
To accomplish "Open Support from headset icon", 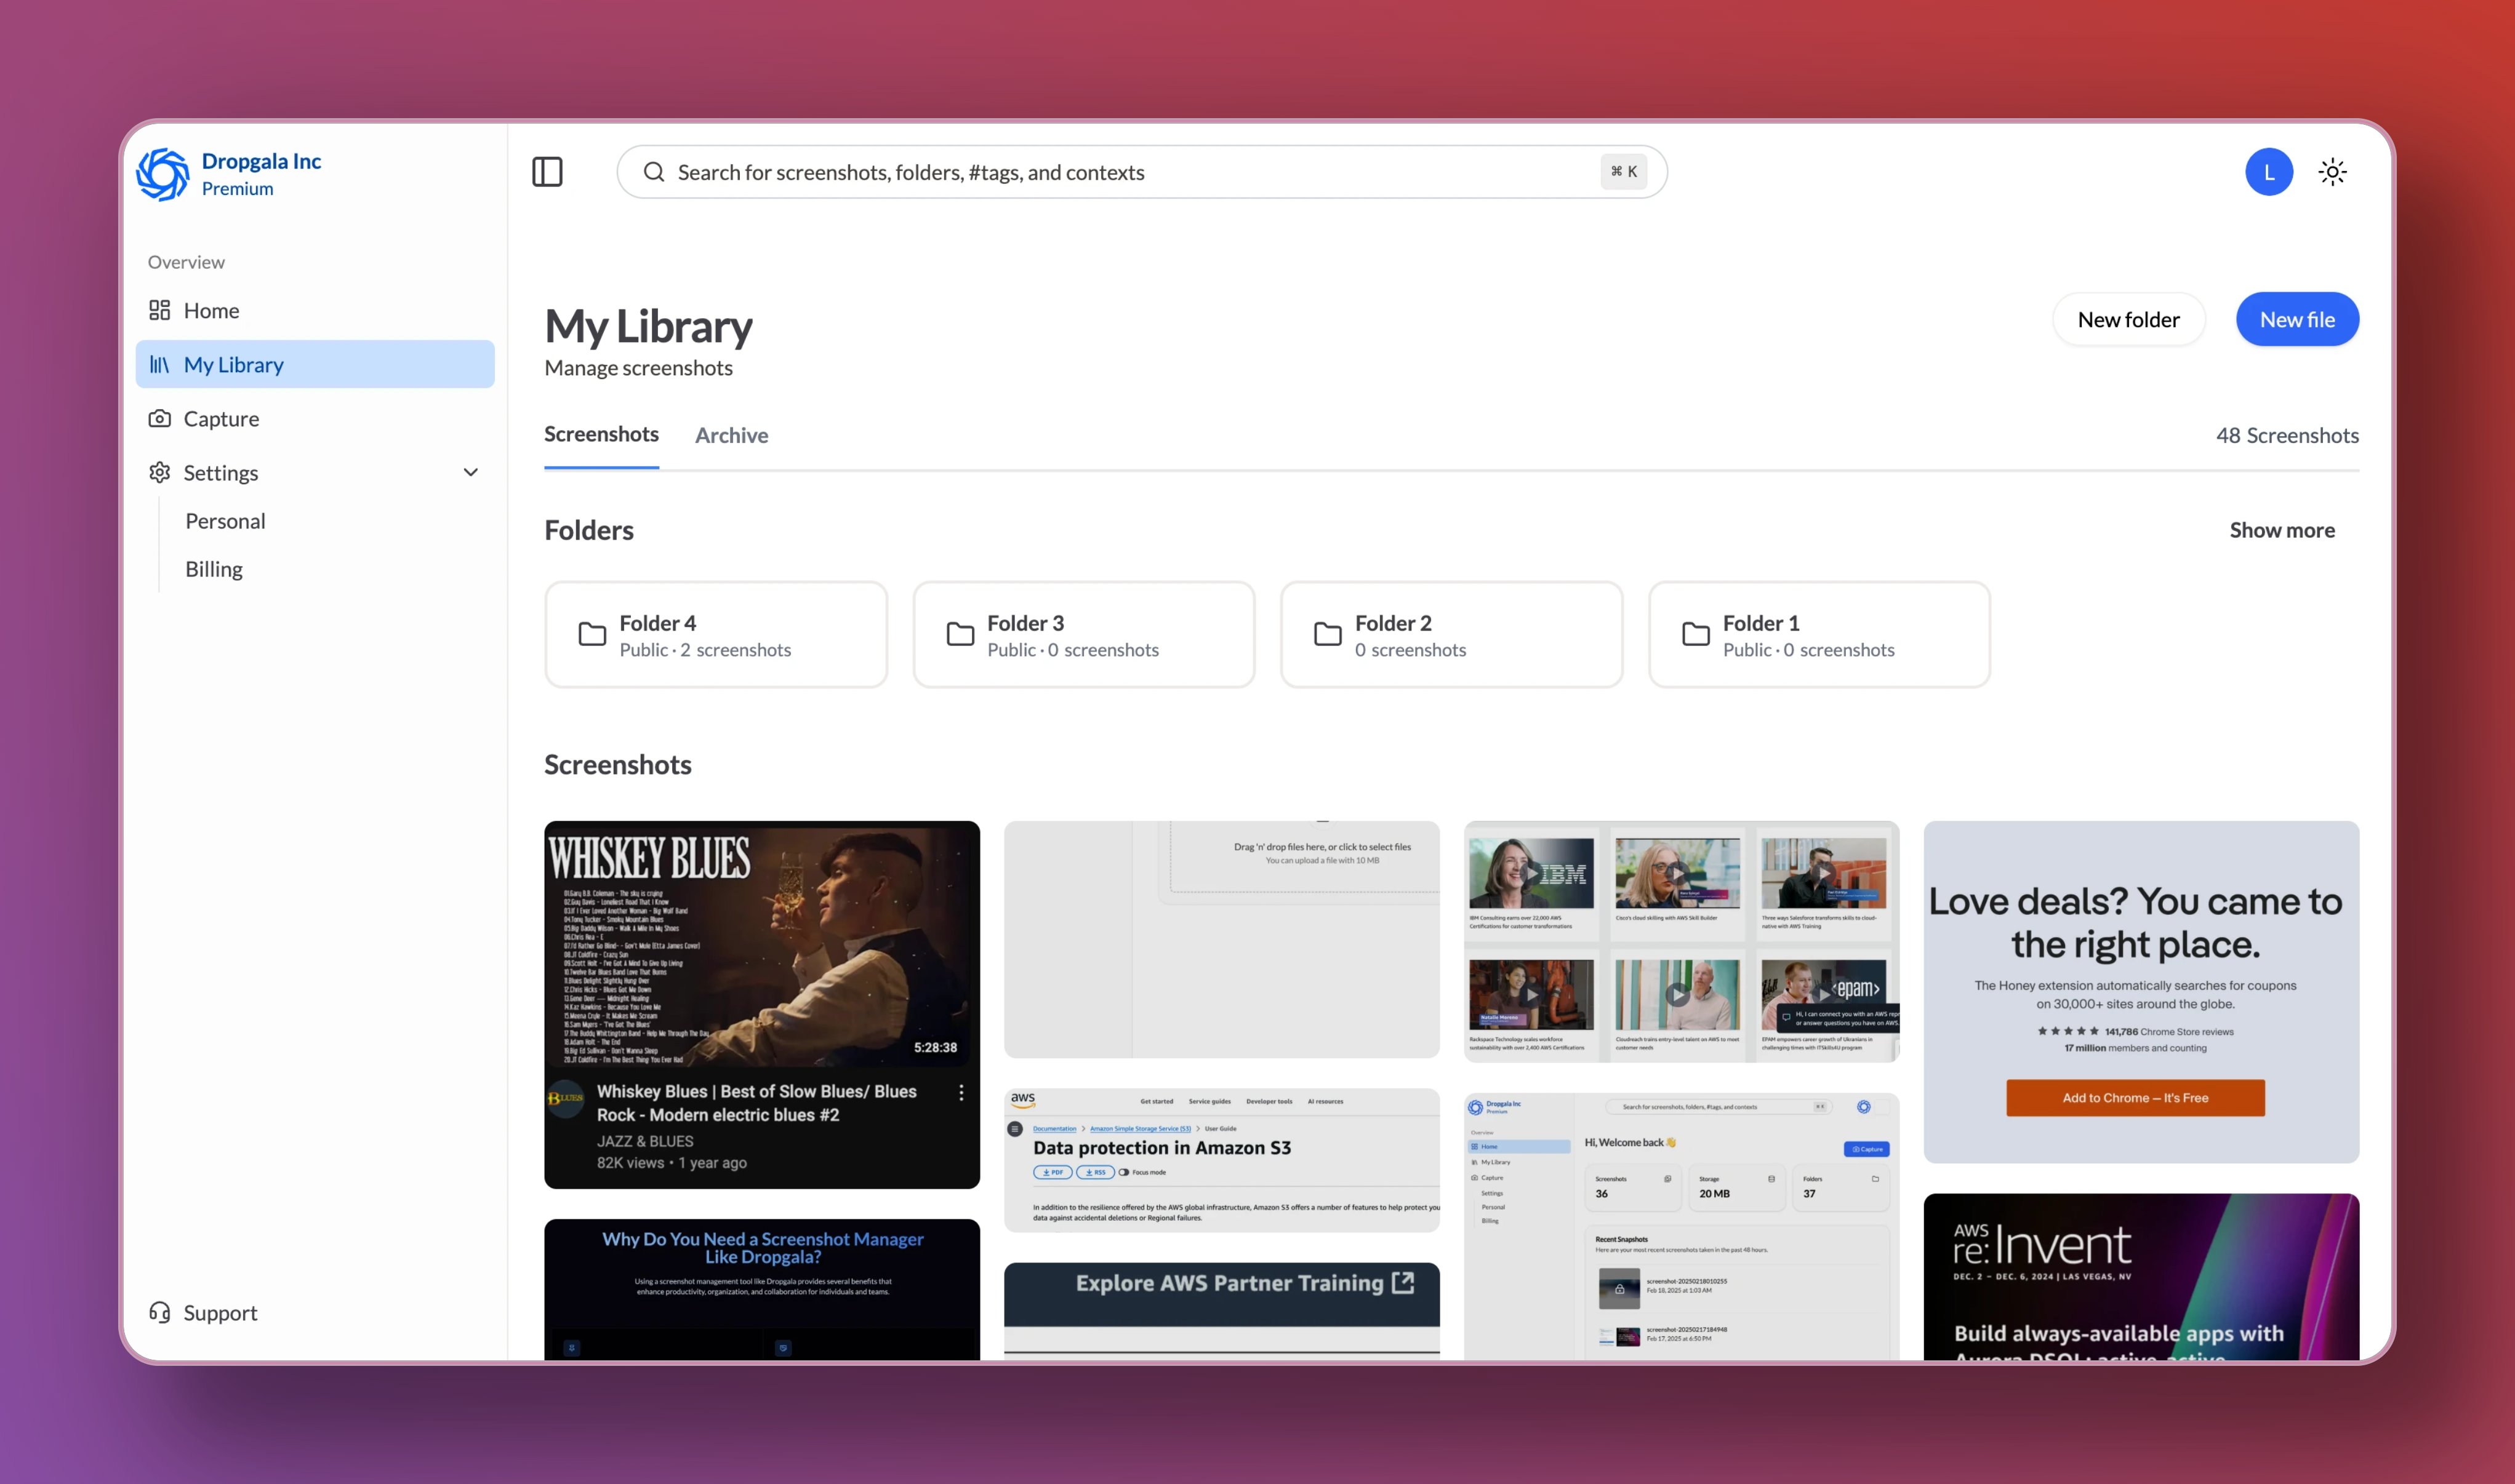I will tap(160, 1312).
